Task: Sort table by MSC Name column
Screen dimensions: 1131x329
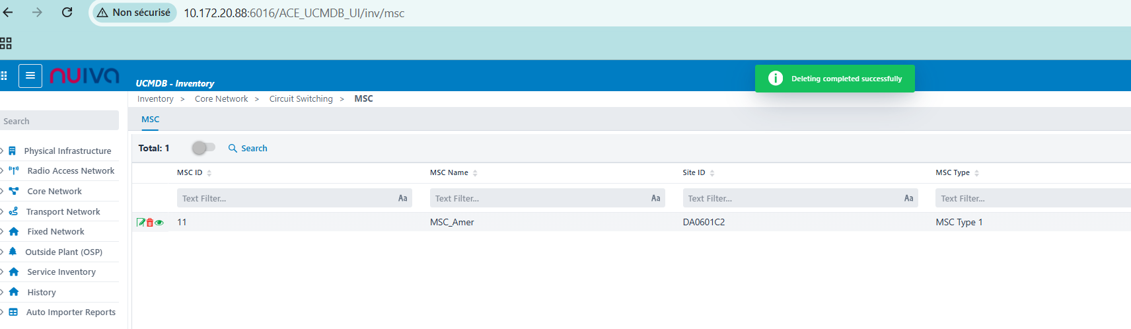Action: coord(475,173)
